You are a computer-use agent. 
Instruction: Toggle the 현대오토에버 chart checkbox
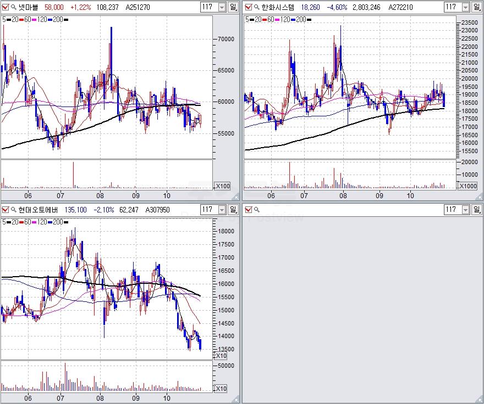point(5,210)
